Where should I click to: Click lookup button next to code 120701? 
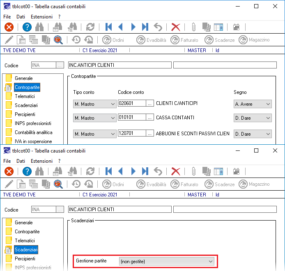coord(150,133)
